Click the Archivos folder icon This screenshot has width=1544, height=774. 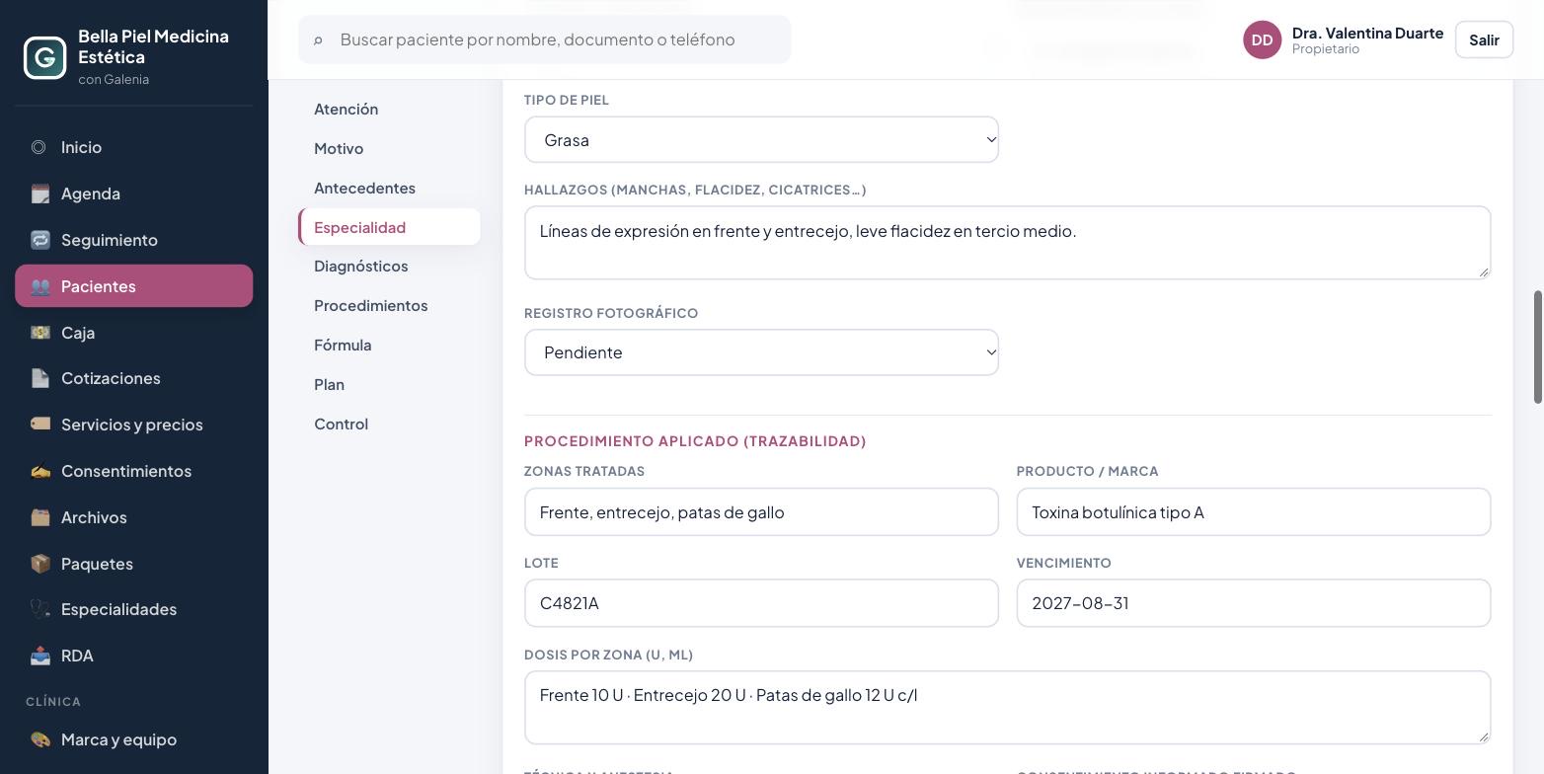point(39,517)
